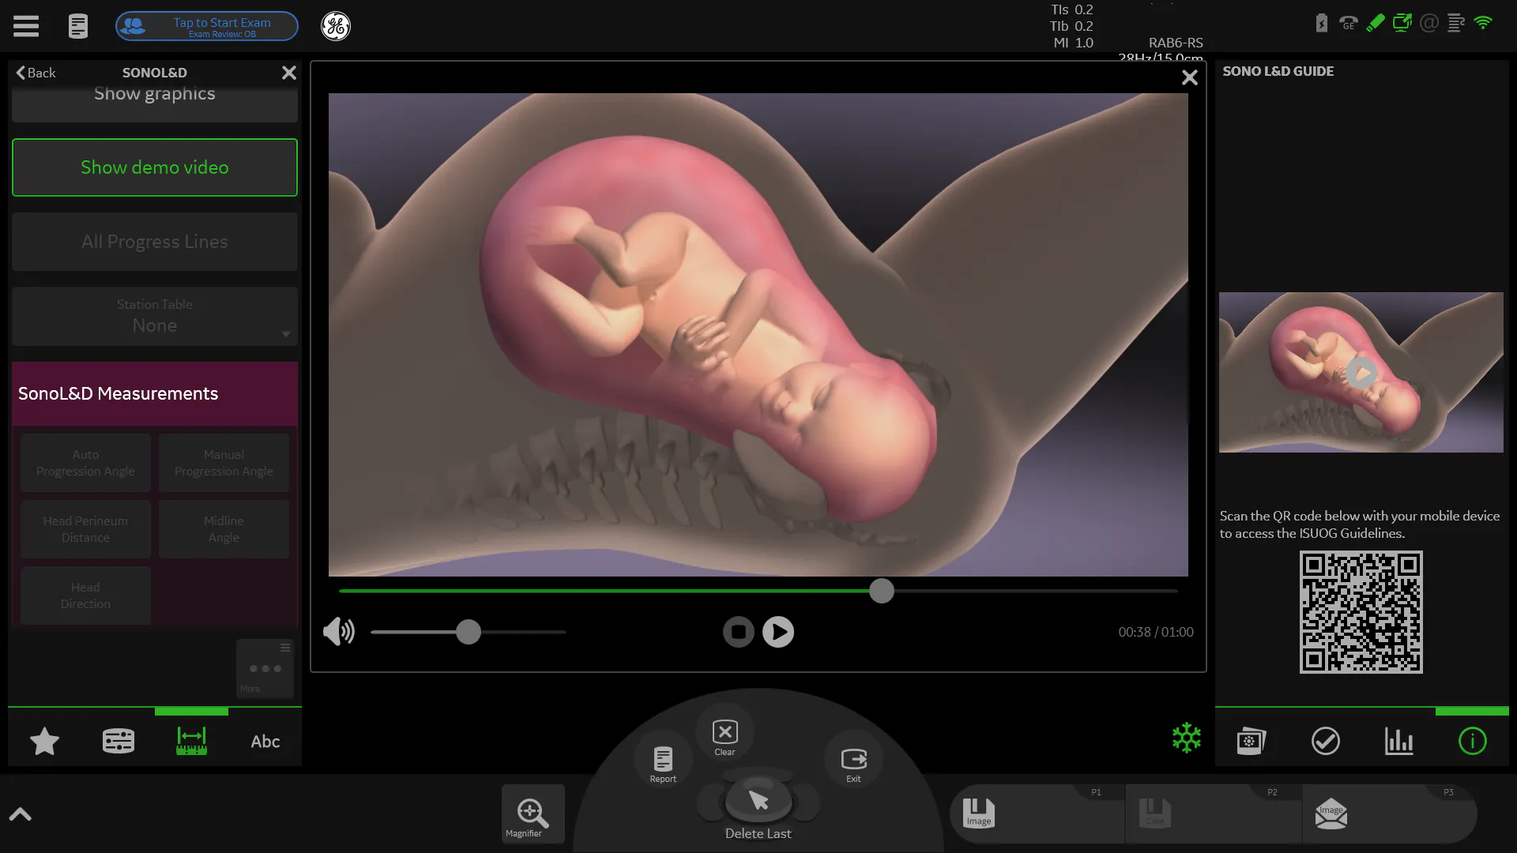This screenshot has height=853, width=1517.
Task: Toggle Show demo video button
Action: (x=155, y=167)
